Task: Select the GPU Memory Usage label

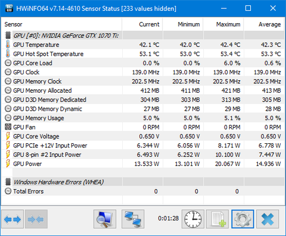Action: (x=39, y=118)
